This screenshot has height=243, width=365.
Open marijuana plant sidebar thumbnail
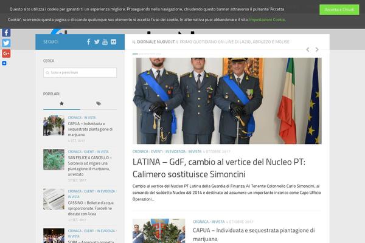coord(54,160)
